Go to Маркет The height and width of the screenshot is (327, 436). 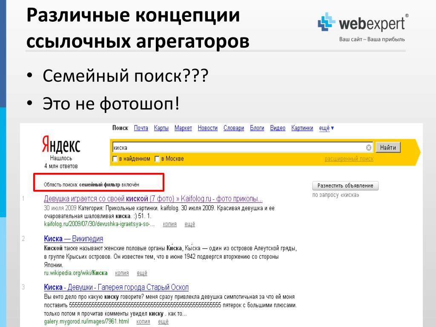(x=183, y=128)
